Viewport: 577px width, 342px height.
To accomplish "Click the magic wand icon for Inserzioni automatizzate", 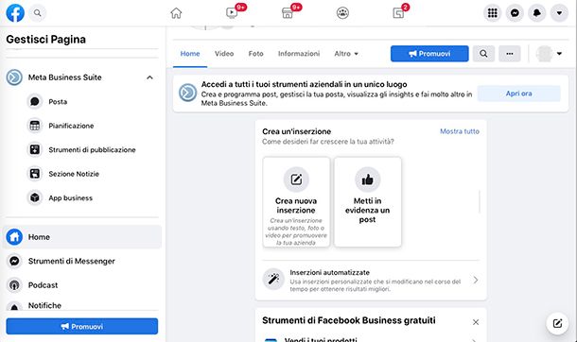I will click(273, 280).
